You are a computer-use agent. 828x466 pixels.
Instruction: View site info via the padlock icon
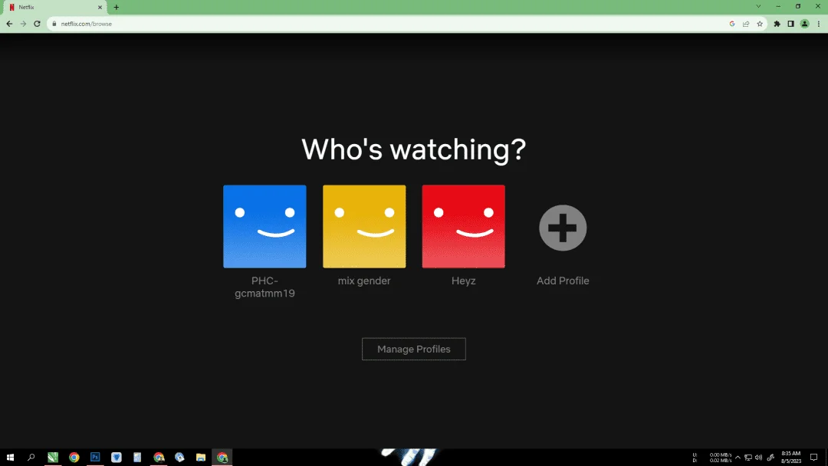coord(54,24)
